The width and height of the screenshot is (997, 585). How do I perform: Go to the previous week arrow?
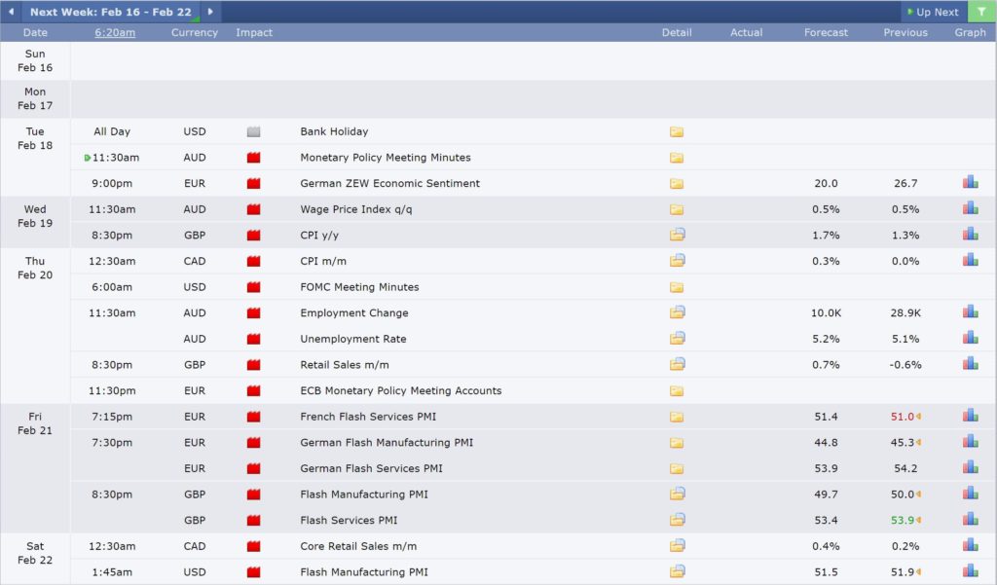coord(11,12)
